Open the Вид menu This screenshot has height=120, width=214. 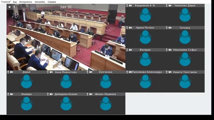click(x=15, y=2)
